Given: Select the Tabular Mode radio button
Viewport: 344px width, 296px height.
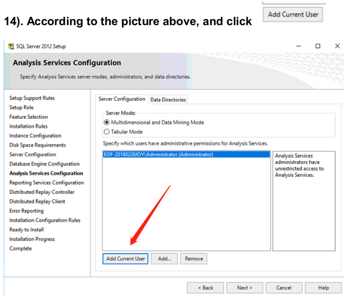Looking at the screenshot, I should point(107,131).
